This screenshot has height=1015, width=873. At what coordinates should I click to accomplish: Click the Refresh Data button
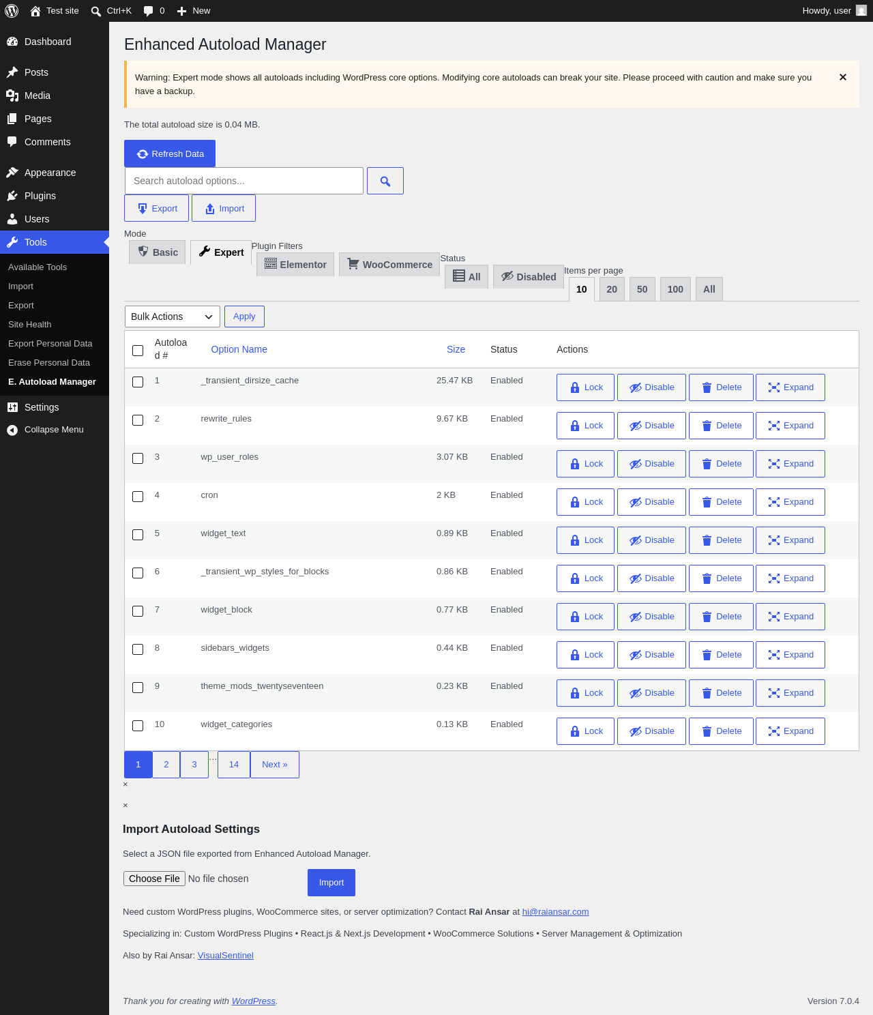170,153
